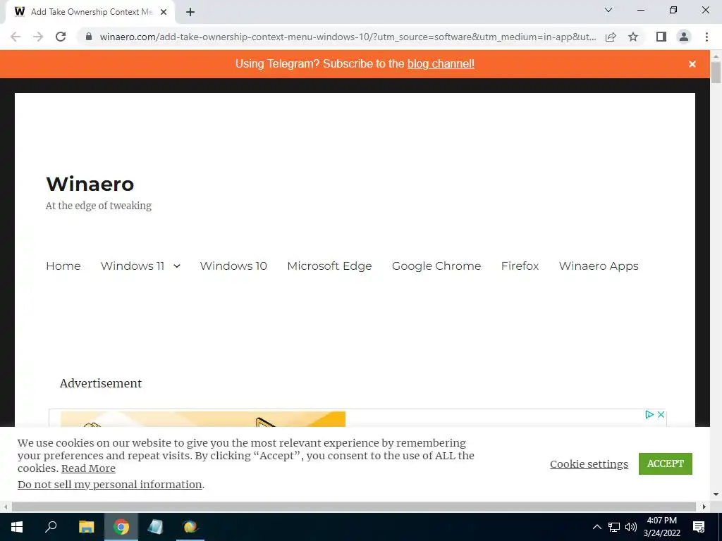Image resolution: width=722 pixels, height=541 pixels.
Task: Open the Chrome profile avatar
Action: (x=684, y=37)
